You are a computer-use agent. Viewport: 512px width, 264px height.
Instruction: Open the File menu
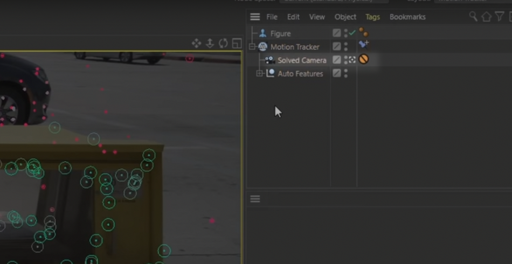pyautogui.click(x=272, y=17)
